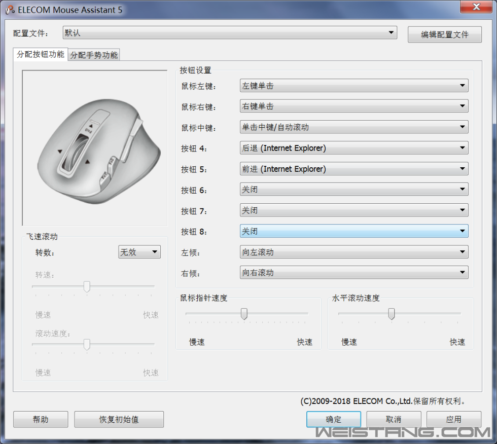Click the 帮助 help button

[x=41, y=419]
